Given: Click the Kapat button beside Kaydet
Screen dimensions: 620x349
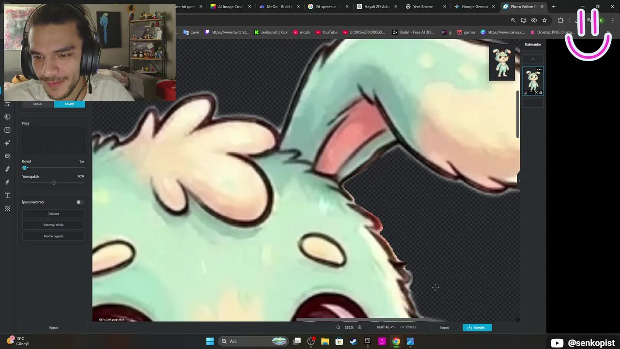Looking at the screenshot, I should coord(444,327).
